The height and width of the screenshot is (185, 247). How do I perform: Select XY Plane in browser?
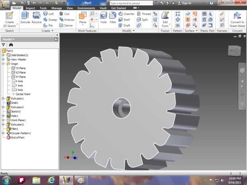coord(19,77)
